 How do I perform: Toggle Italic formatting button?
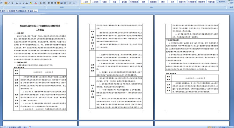click(9, 3)
